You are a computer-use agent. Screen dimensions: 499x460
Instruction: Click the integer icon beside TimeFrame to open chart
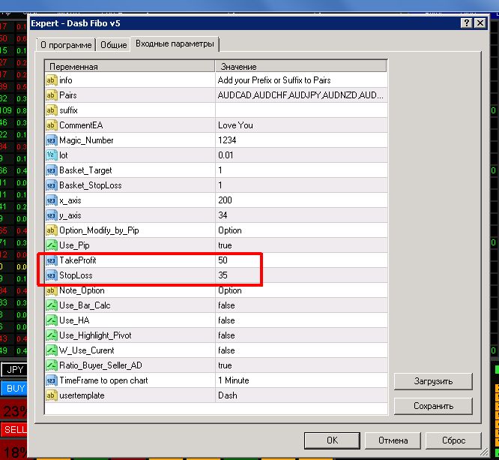coord(51,380)
